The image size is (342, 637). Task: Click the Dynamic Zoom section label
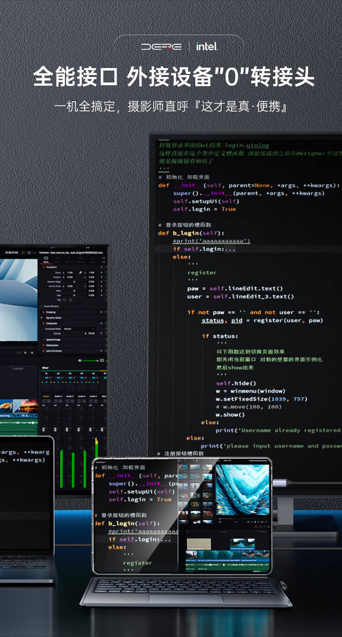tap(53, 318)
